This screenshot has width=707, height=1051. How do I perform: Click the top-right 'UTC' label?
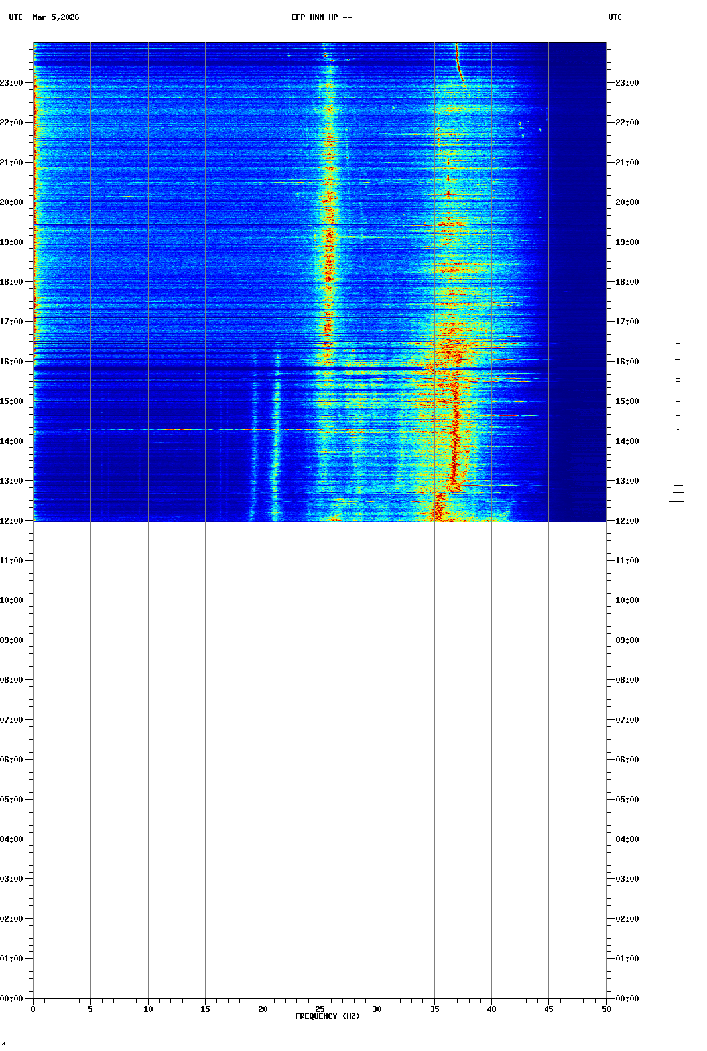(615, 17)
